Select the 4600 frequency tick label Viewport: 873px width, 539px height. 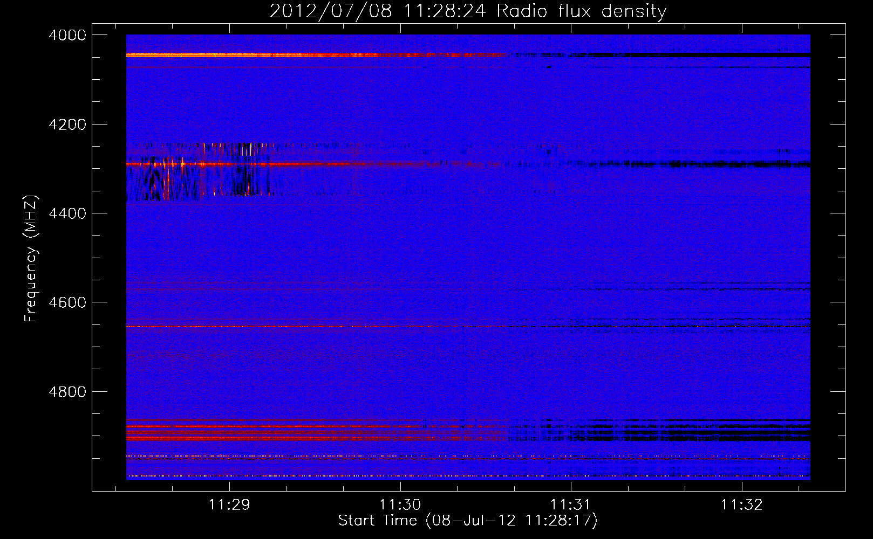[x=67, y=302]
